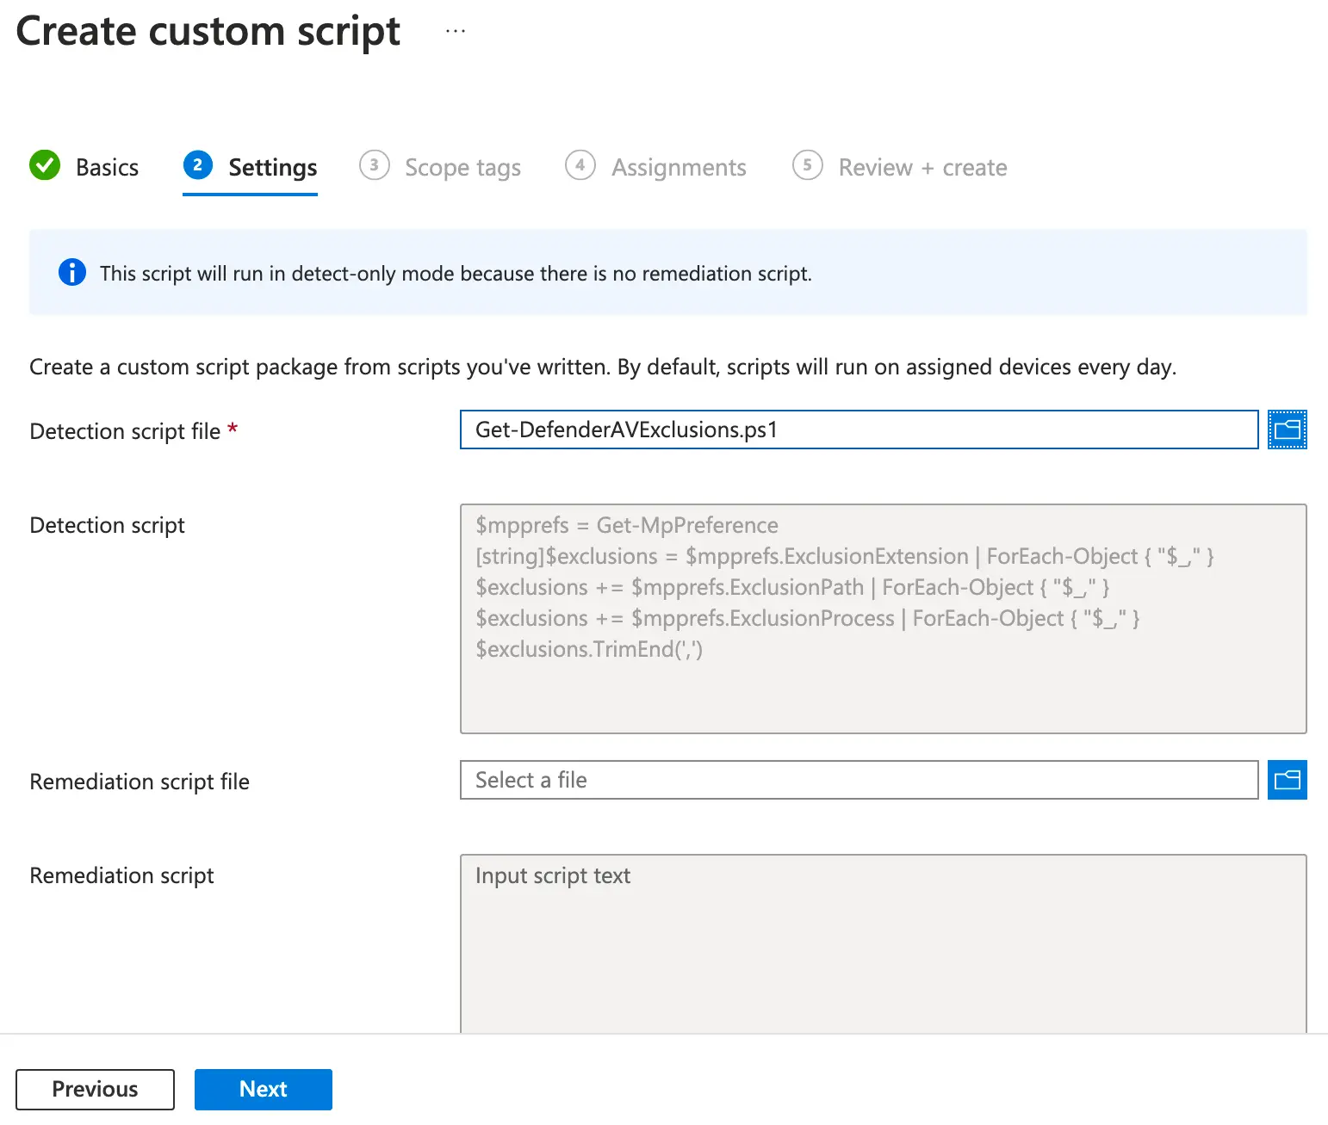The width and height of the screenshot is (1328, 1125).
Task: Browse for a remediation script file
Action: pos(1287,780)
